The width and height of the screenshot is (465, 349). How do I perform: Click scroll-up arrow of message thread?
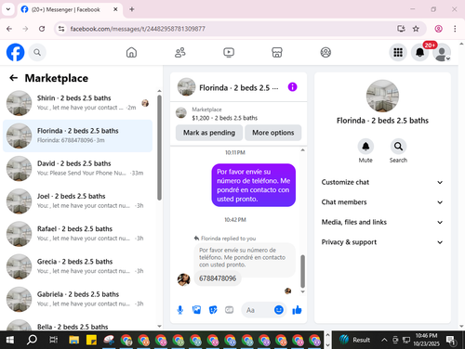[303, 150]
